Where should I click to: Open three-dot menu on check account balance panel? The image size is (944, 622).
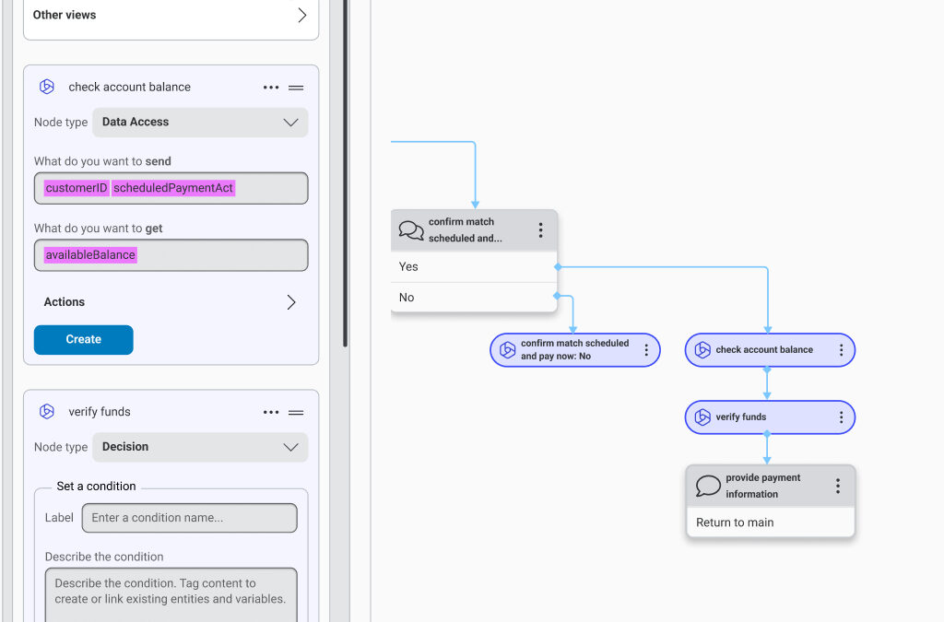[x=270, y=88]
